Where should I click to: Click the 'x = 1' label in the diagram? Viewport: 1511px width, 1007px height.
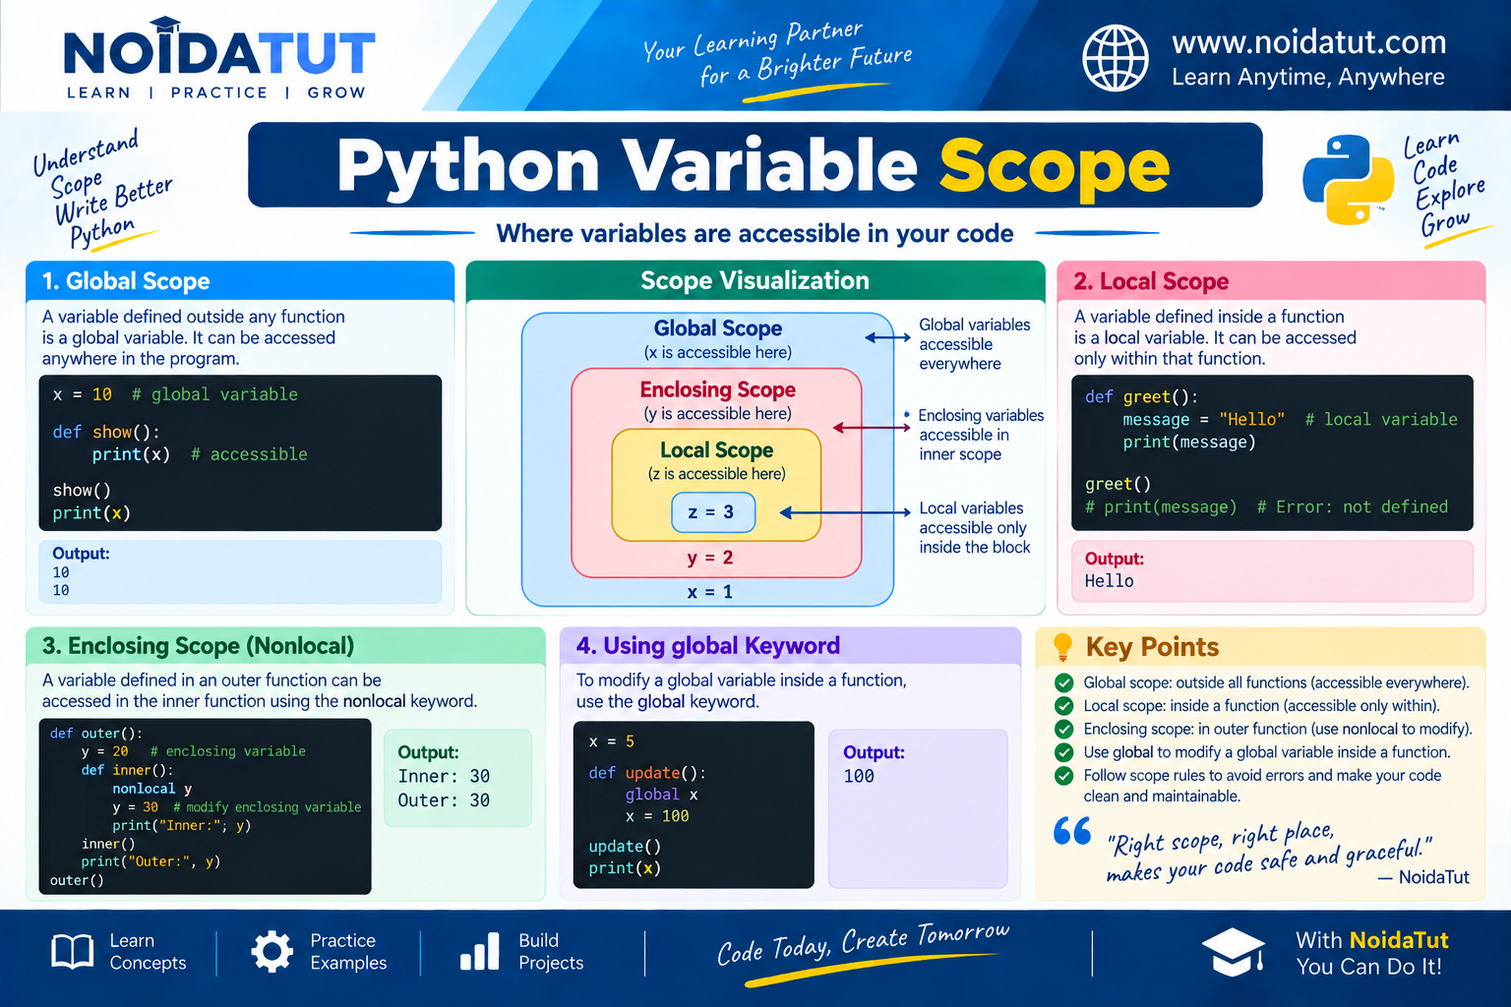pos(710,592)
